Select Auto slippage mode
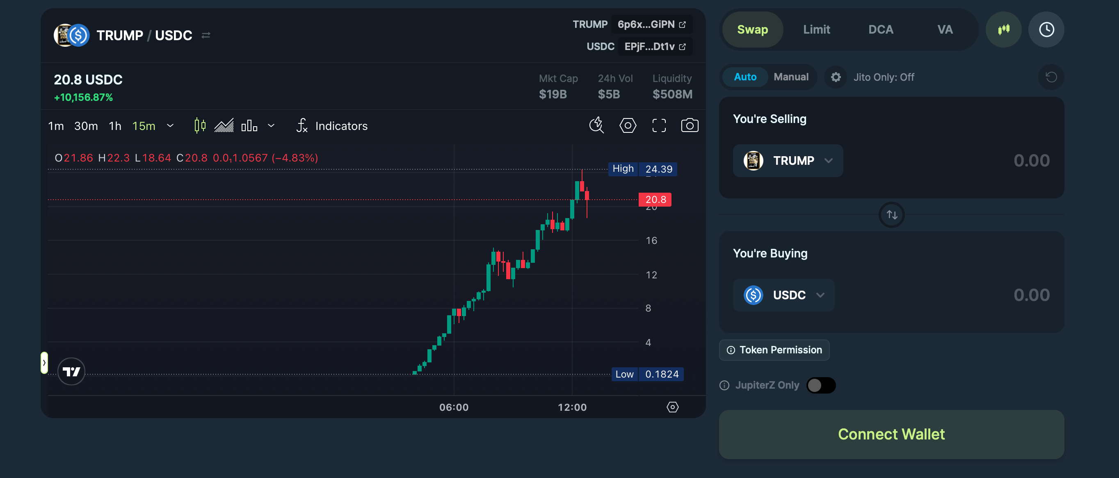Viewport: 1119px width, 478px height. tap(745, 77)
